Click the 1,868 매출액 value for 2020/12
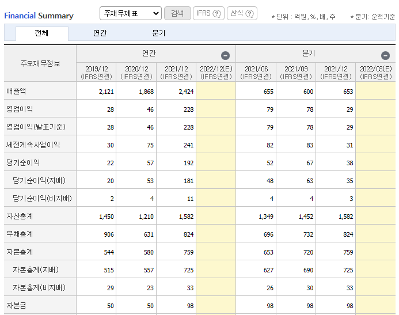 pos(146,92)
